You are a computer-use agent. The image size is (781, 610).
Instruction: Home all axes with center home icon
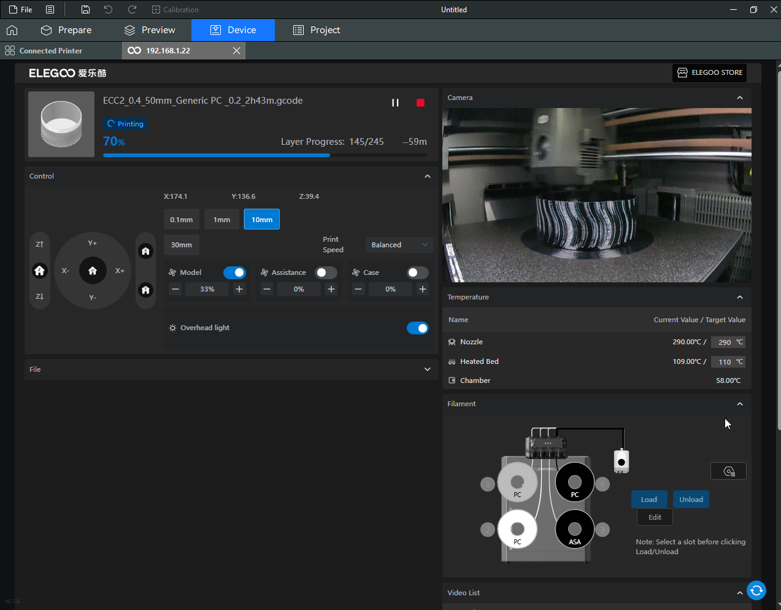tap(93, 271)
